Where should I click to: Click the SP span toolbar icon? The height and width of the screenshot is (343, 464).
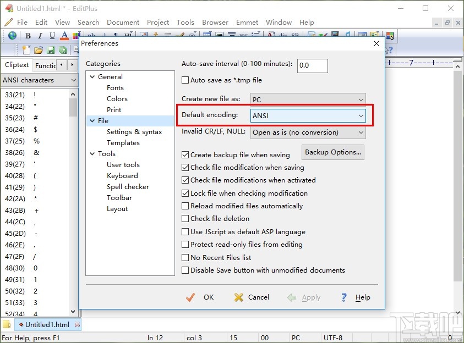tap(294, 35)
